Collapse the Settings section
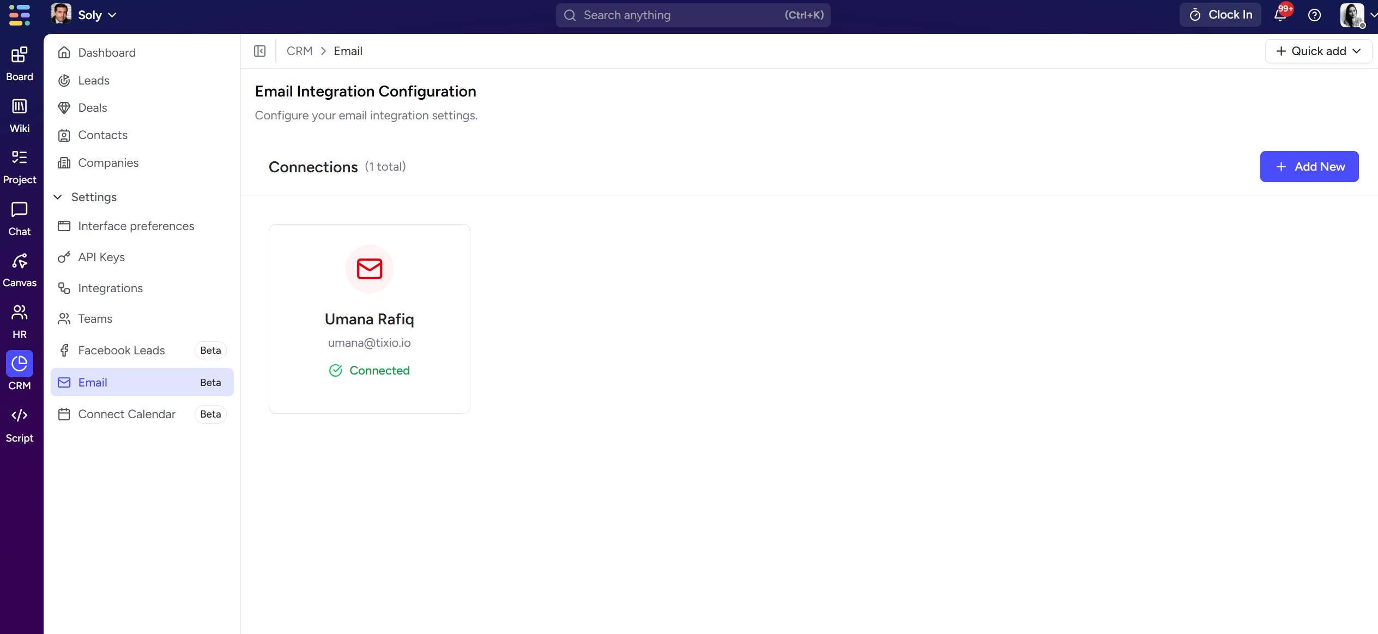This screenshot has width=1378, height=634. pyautogui.click(x=57, y=197)
